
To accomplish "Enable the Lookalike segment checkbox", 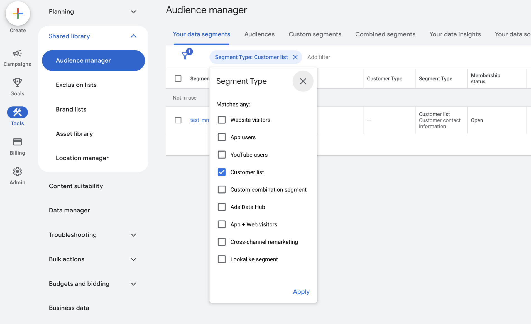I will [222, 259].
